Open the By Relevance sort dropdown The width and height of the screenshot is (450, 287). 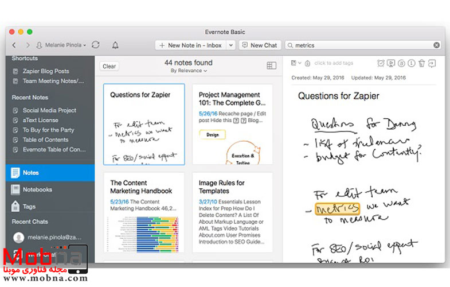tap(189, 71)
